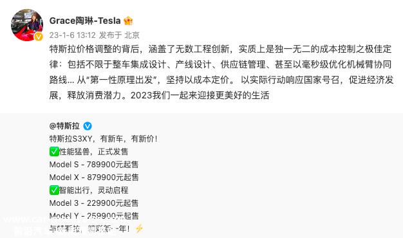Click the 性能猛兽，正式发售 text
Image resolution: width=403 pixels, height=238 pixels.
[93, 152]
